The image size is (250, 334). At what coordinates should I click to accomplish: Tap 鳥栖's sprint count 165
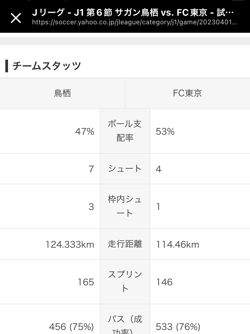coord(86,282)
